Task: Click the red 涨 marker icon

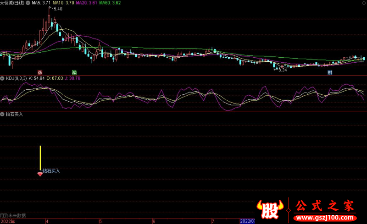Action: (x=40, y=72)
